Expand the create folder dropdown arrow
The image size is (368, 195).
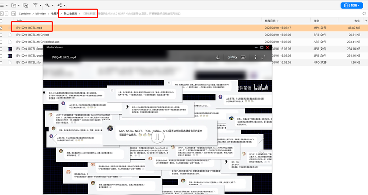(19, 5)
